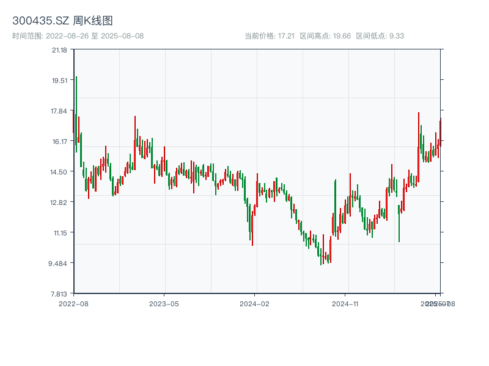489x366 pixels.
Task: Click x-axis label 2024-11
Action: coord(345,304)
